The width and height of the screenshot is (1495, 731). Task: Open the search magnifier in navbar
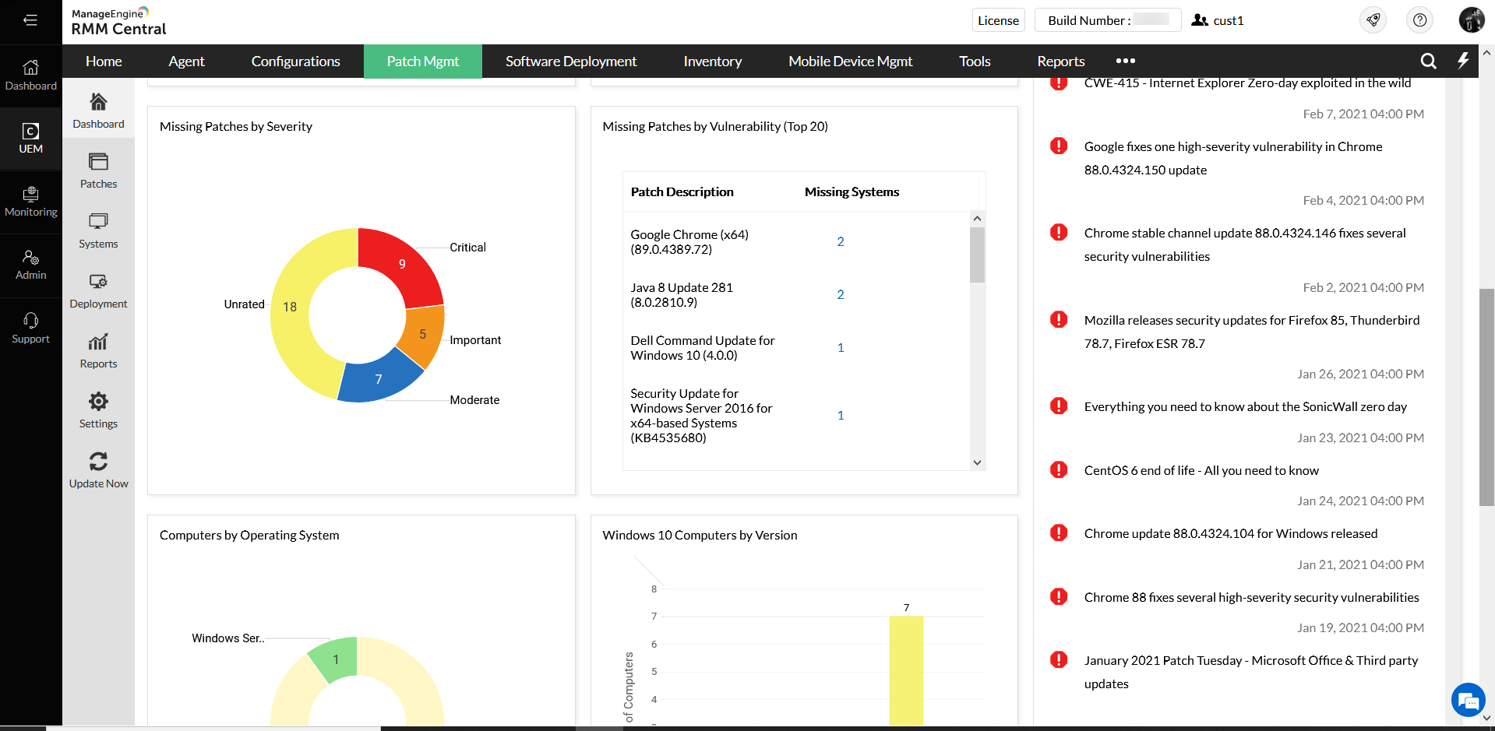[x=1428, y=62]
